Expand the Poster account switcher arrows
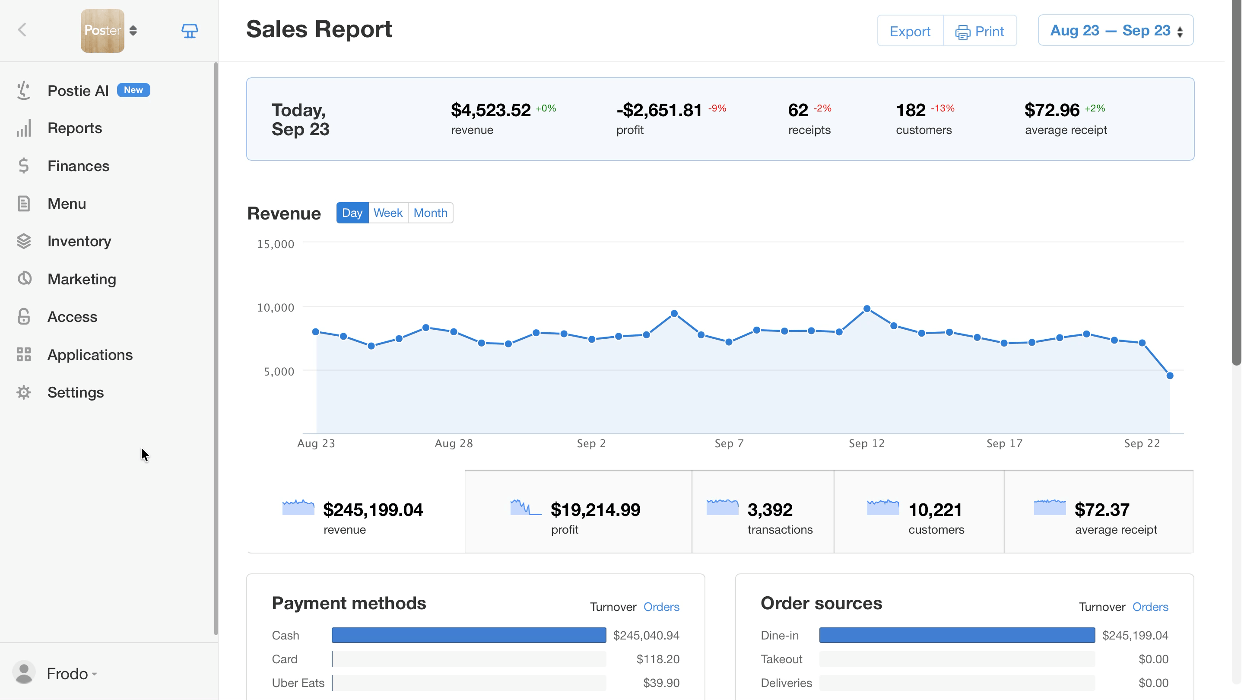Viewport: 1244px width, 700px height. (x=133, y=30)
